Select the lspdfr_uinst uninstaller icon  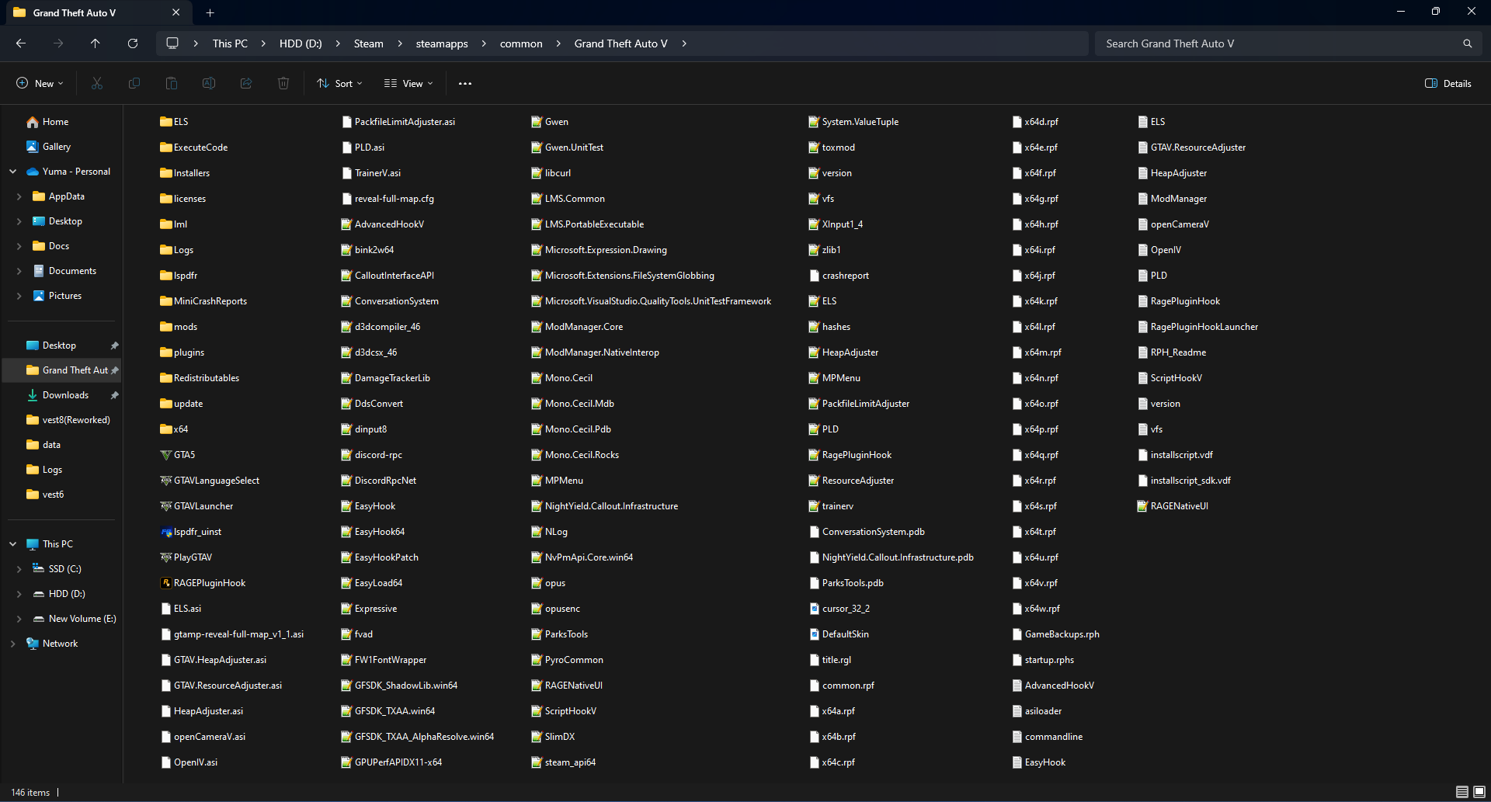pyautogui.click(x=165, y=532)
